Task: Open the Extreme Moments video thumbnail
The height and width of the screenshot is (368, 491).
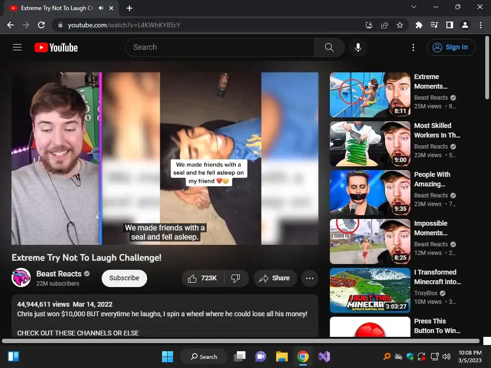Action: [370, 95]
